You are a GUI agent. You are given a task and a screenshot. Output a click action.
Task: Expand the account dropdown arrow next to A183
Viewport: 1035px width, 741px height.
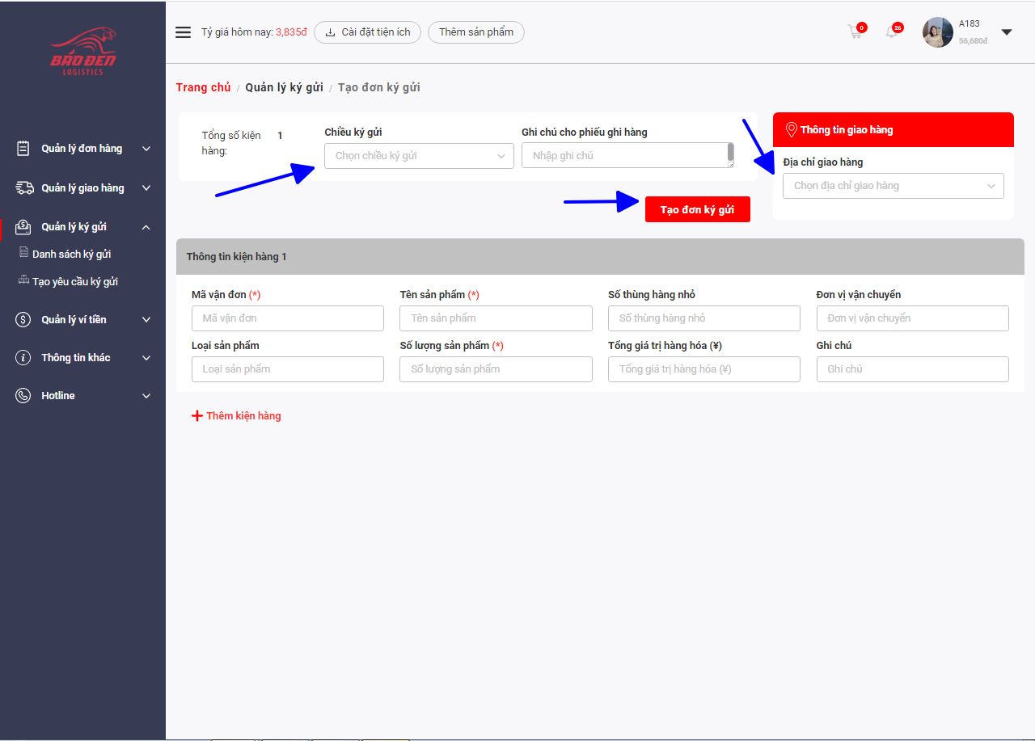click(1007, 32)
